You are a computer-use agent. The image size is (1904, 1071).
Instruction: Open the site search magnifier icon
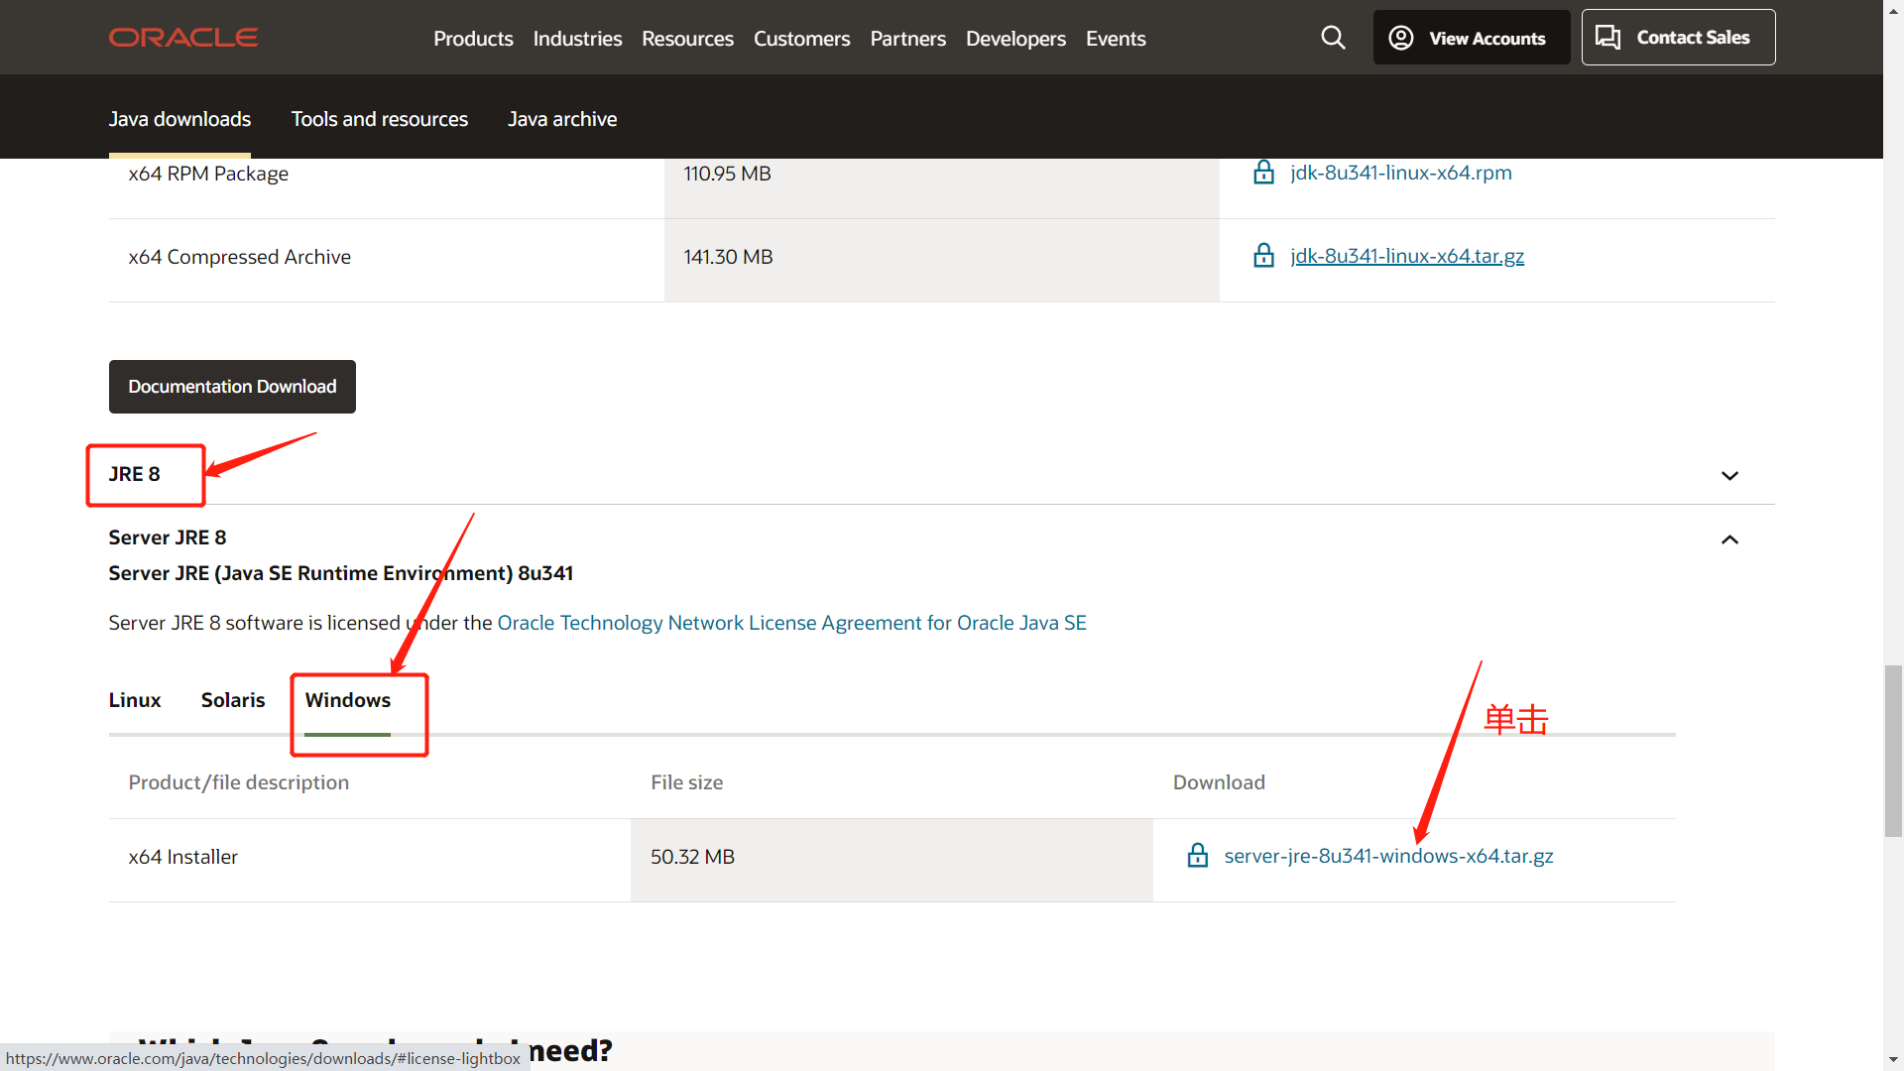[x=1333, y=38]
